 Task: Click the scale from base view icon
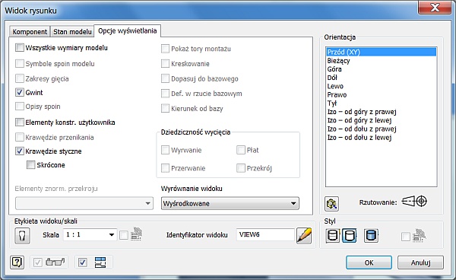click(x=136, y=234)
